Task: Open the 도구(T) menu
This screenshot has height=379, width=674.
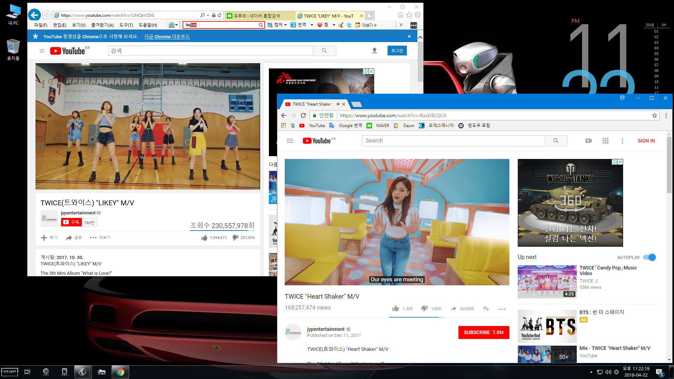Action: click(126, 25)
